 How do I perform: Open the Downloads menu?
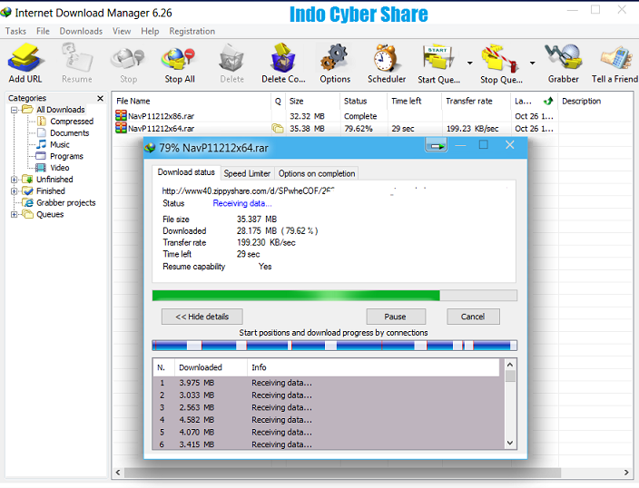click(81, 32)
